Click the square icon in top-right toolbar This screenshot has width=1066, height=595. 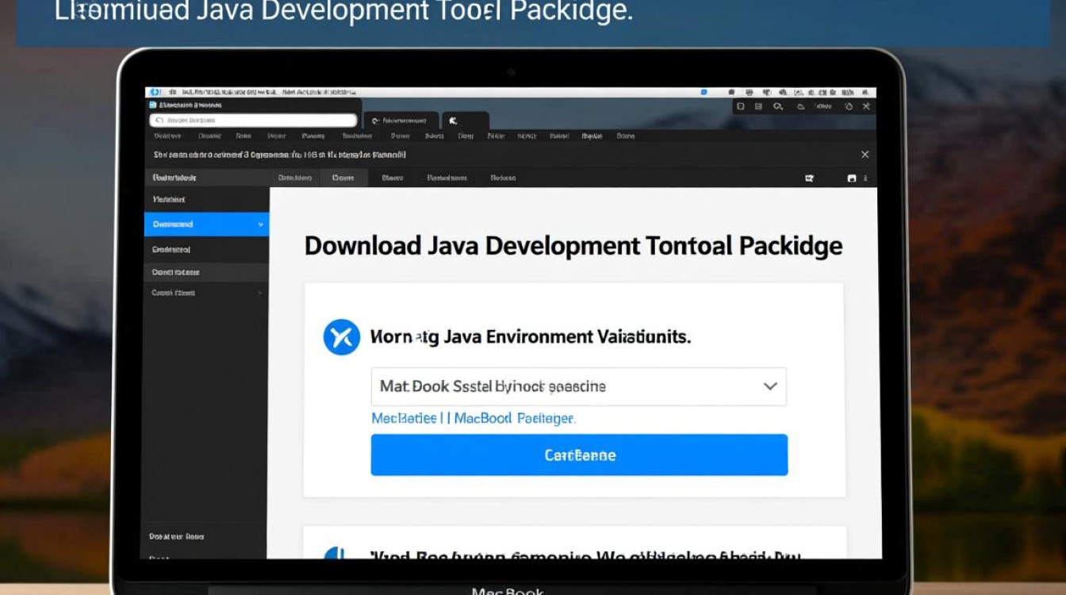(741, 106)
